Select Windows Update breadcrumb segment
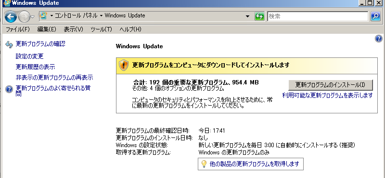 pyautogui.click(x=125, y=15)
